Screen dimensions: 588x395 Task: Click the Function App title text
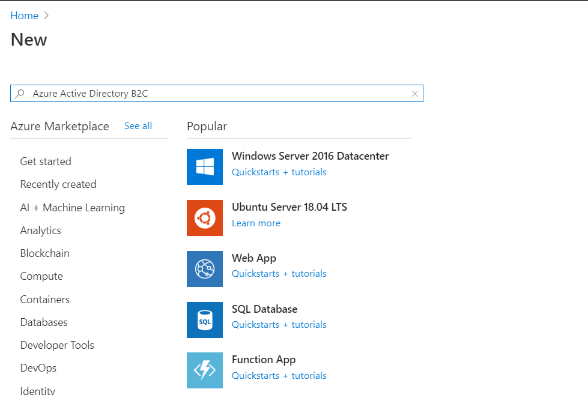click(264, 360)
